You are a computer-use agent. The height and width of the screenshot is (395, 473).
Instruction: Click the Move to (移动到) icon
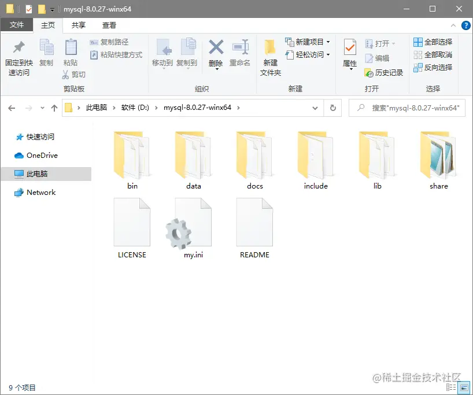(163, 47)
